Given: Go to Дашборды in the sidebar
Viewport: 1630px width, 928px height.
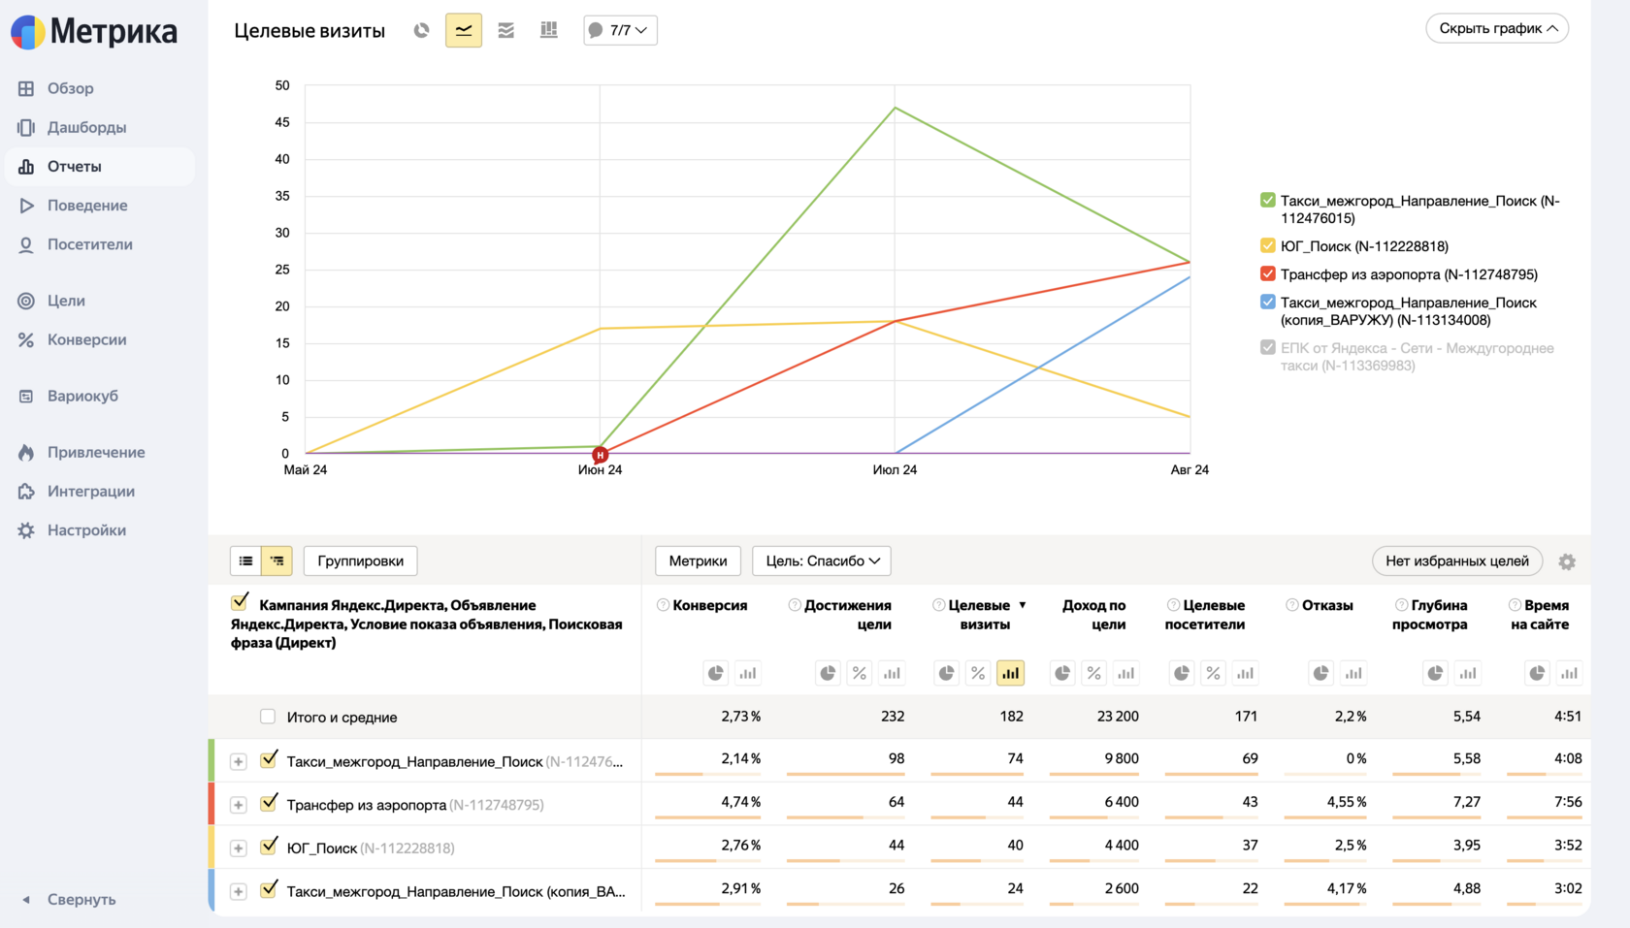Looking at the screenshot, I should coord(86,127).
